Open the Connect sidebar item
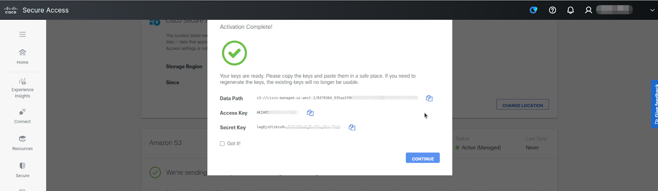Image resolution: width=658 pixels, height=191 pixels. [23, 115]
